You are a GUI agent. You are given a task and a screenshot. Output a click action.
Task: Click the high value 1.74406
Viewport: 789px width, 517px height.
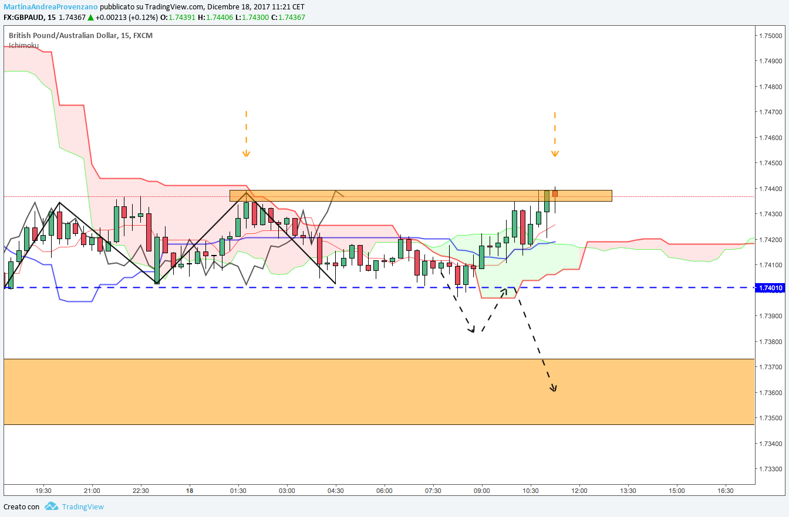coord(220,18)
